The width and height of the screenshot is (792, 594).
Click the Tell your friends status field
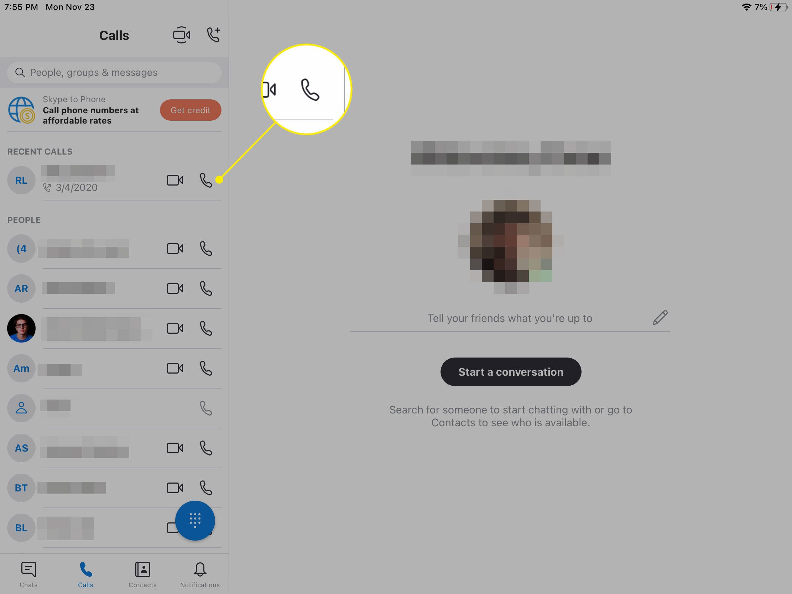tap(510, 318)
